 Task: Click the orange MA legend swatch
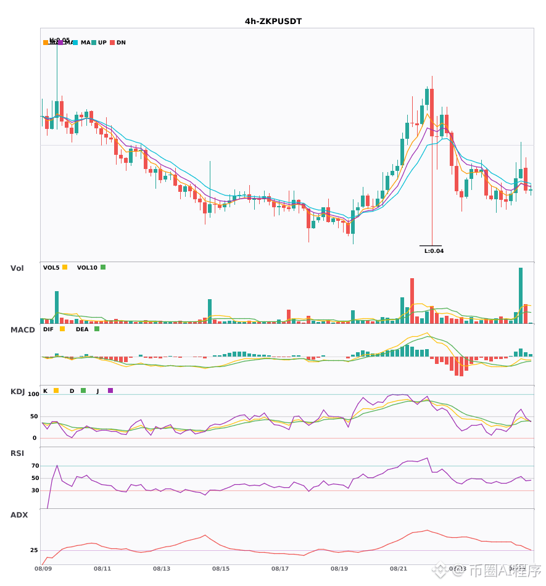coord(46,43)
